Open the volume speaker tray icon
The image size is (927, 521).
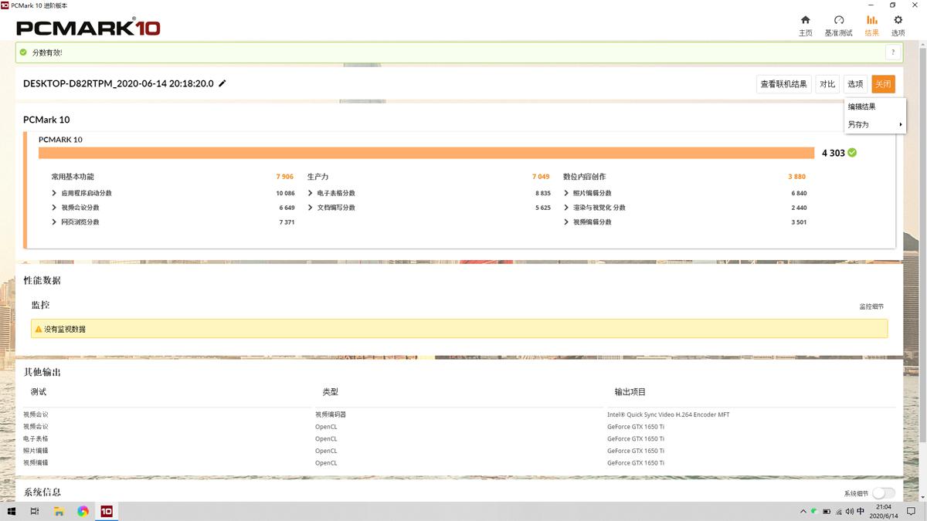tap(850, 511)
